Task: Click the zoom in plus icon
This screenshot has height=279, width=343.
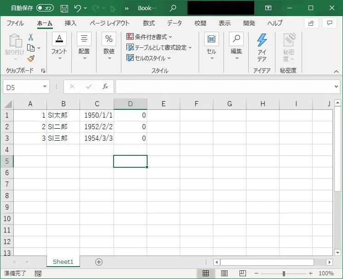Action: click(310, 273)
